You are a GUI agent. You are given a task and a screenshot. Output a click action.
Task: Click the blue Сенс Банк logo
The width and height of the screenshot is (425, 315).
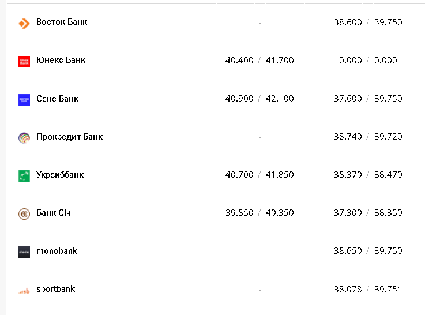click(x=24, y=99)
